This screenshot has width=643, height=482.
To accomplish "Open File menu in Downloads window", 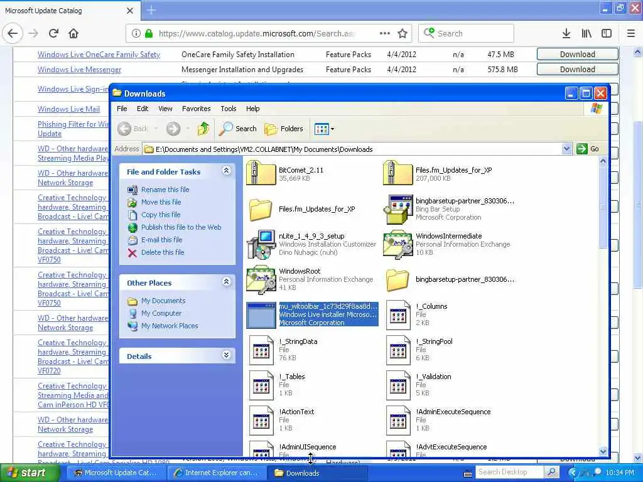I will point(122,109).
